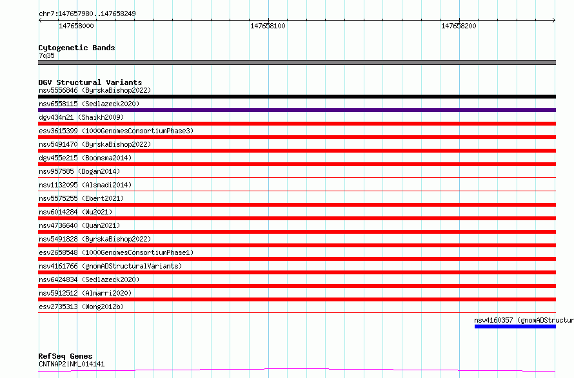Select nsv5491470 (ByrskaBishop2022) variant label
The width and height of the screenshot is (574, 378).
[95, 144]
